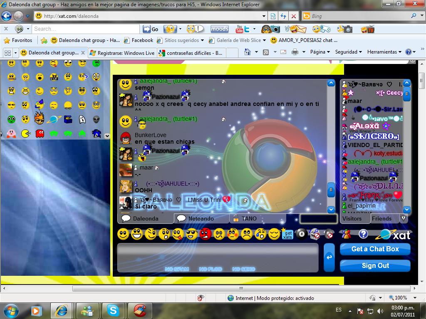Insert the big grin smiley in xat chat
The height and width of the screenshot is (319, 426).
(137, 234)
